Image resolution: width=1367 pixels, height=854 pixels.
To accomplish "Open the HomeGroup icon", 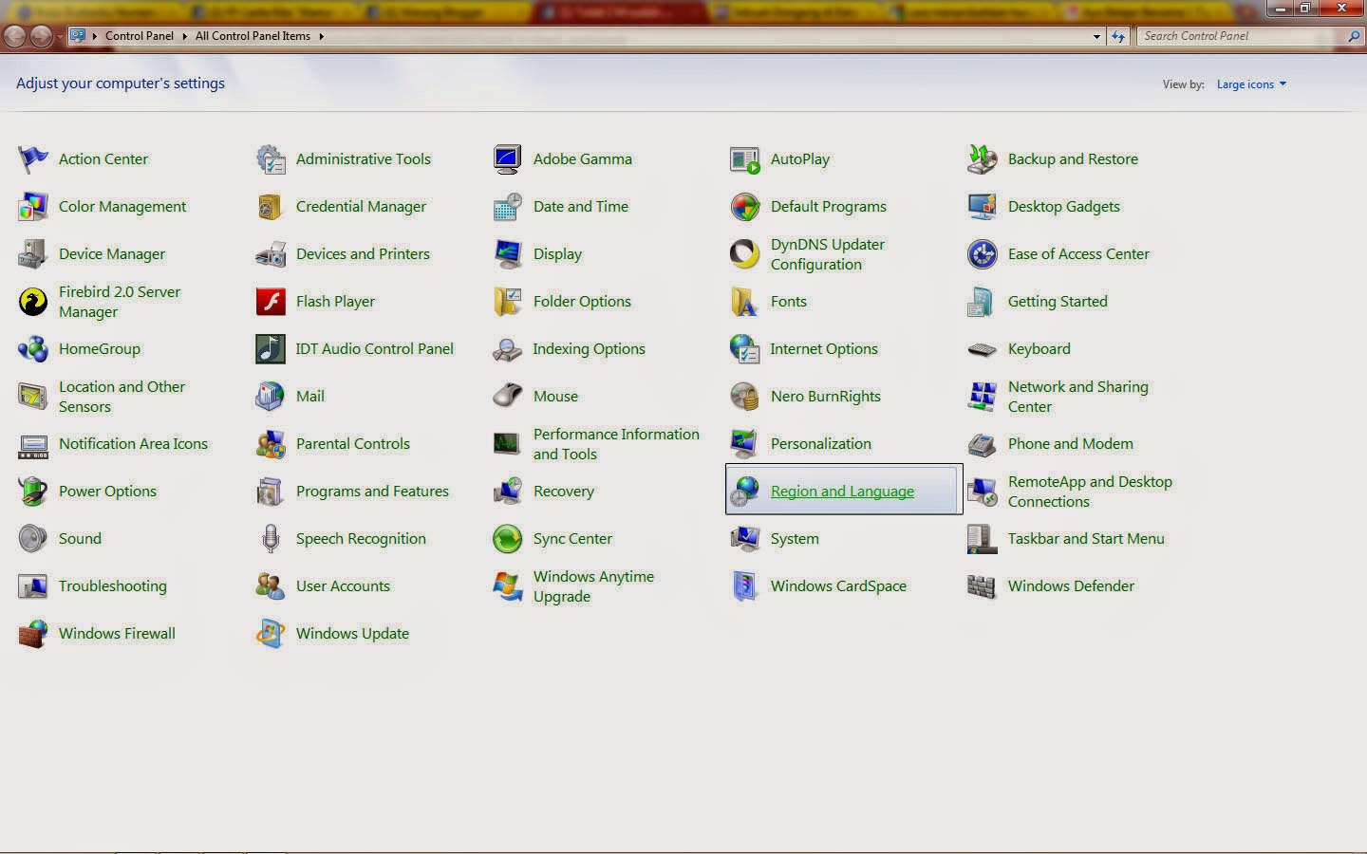I will [33, 349].
